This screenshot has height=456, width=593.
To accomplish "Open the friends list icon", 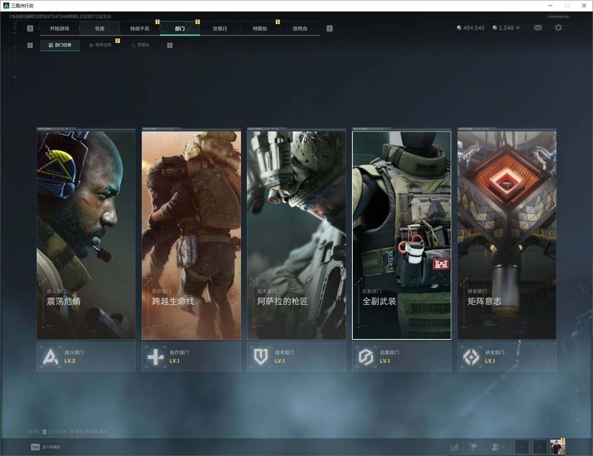I will click(x=495, y=447).
